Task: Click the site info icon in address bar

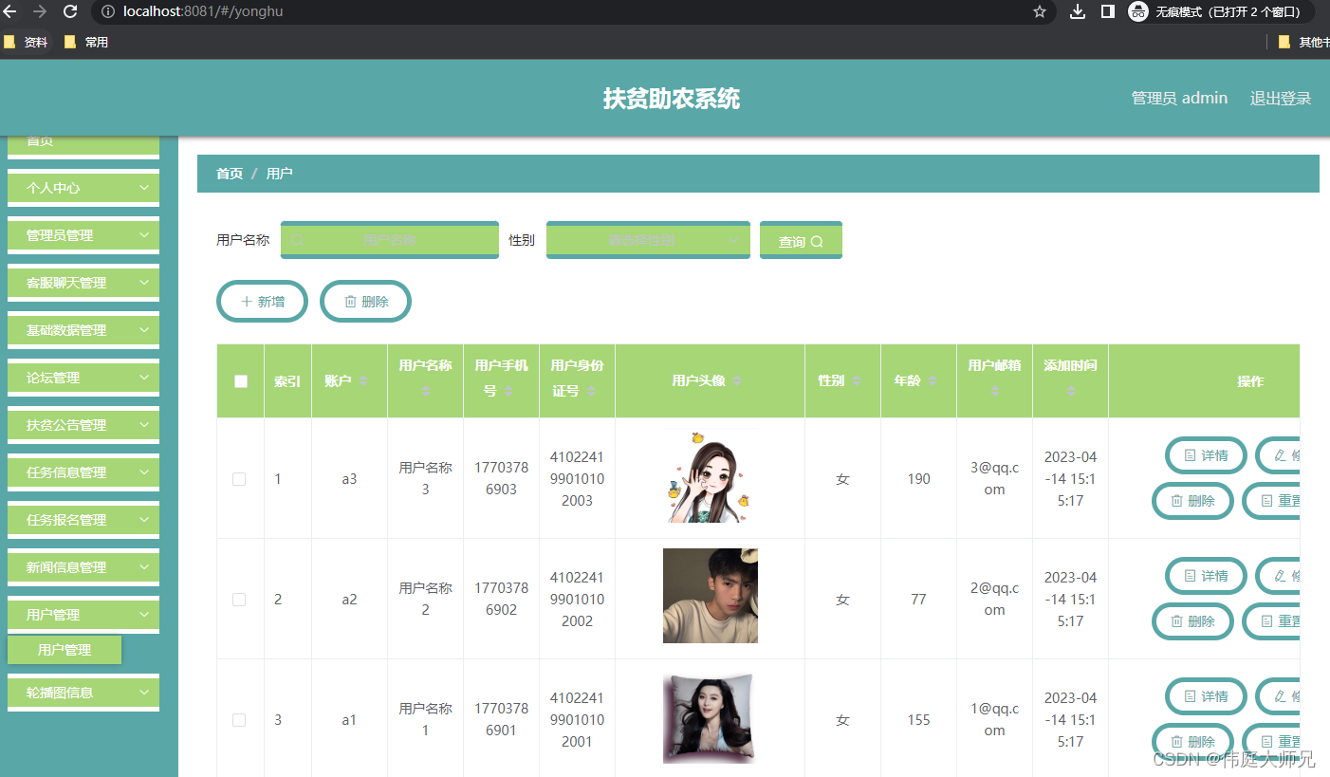Action: click(109, 11)
